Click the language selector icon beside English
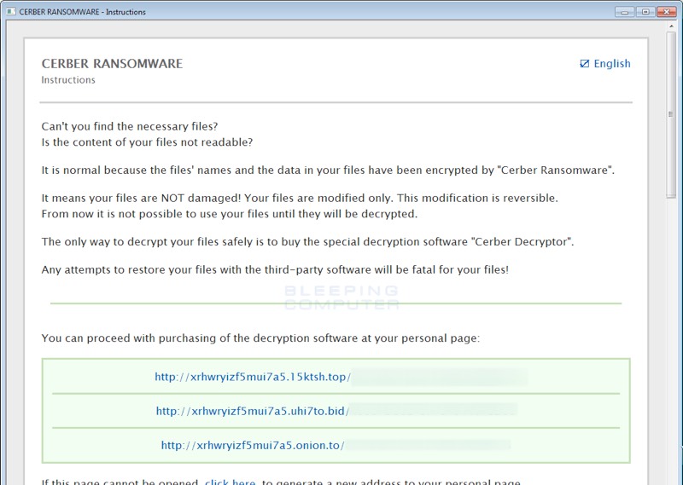 click(x=585, y=64)
